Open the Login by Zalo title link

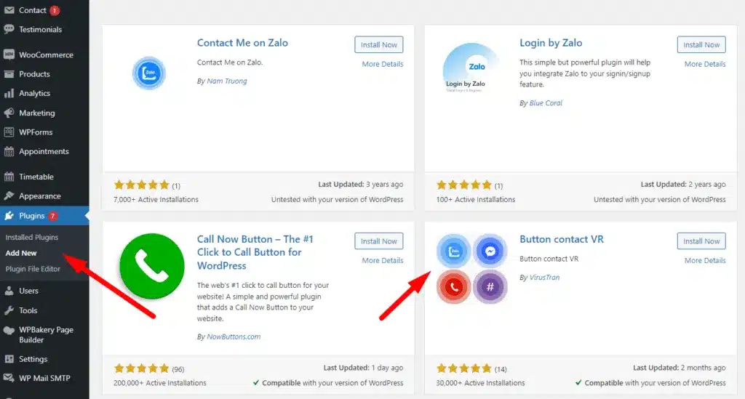(x=551, y=43)
